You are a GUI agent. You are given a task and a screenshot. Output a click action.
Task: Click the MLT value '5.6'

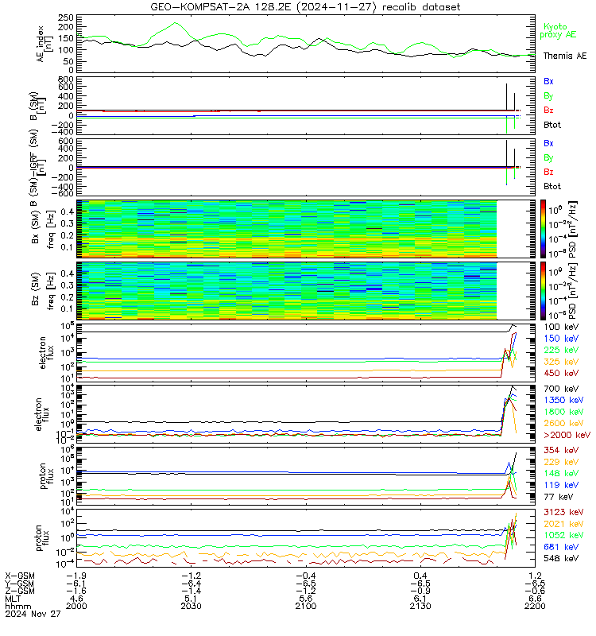pos(306,599)
